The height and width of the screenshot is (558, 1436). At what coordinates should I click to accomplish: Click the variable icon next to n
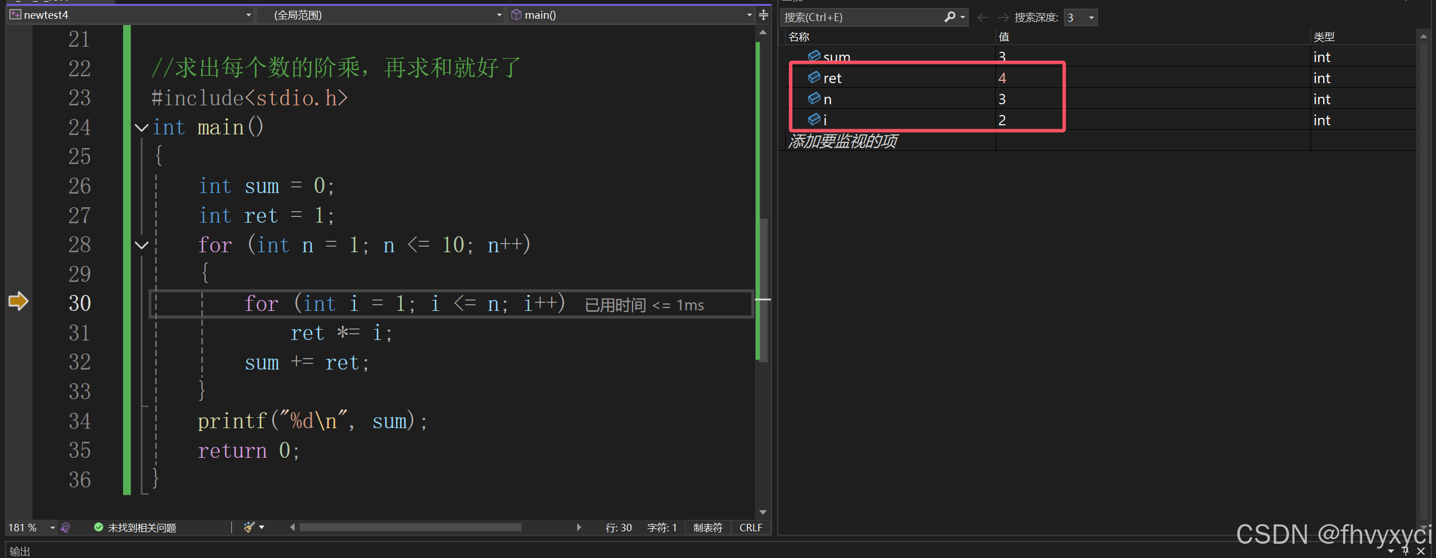tap(814, 99)
